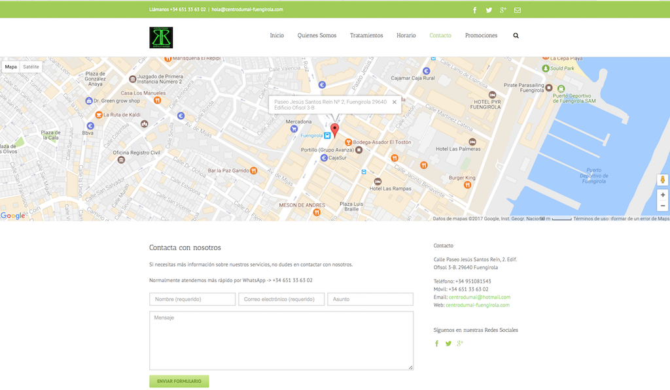Open the Tratamientos menu item
This screenshot has height=390, width=670.
click(x=366, y=35)
